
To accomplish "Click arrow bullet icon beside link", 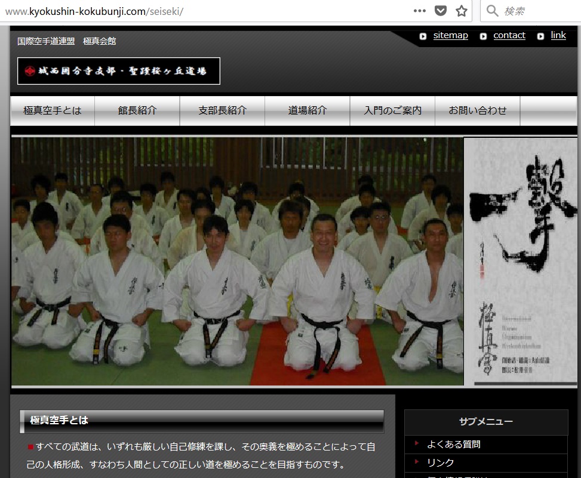I will [540, 36].
